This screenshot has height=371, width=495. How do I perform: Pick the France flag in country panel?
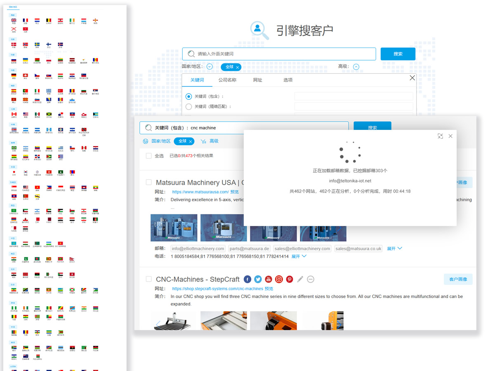tap(26, 20)
